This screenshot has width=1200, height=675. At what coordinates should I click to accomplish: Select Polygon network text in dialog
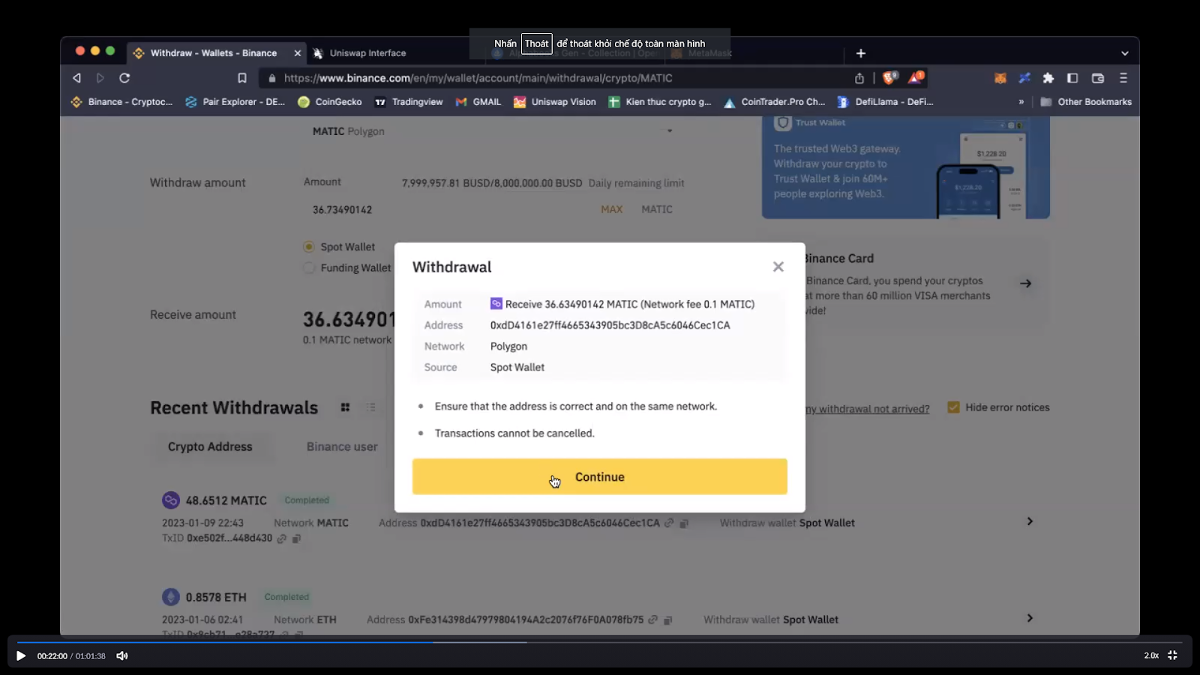508,346
